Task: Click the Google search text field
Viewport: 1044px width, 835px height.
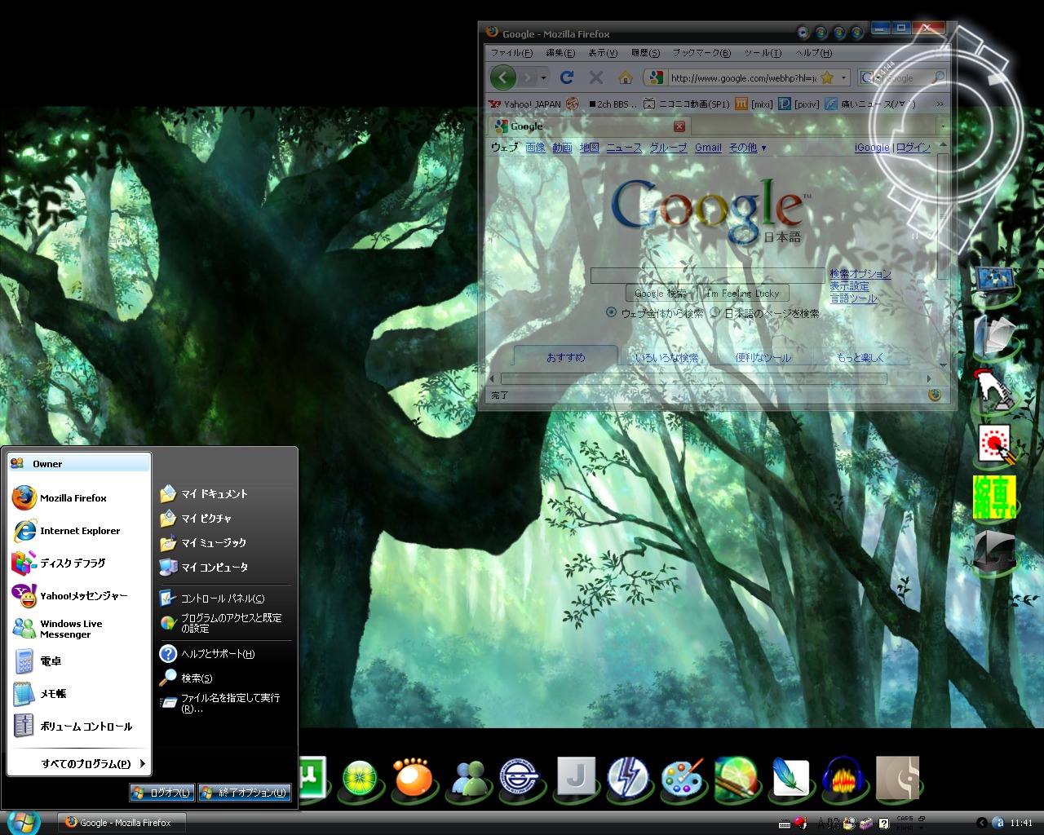Action: click(707, 276)
